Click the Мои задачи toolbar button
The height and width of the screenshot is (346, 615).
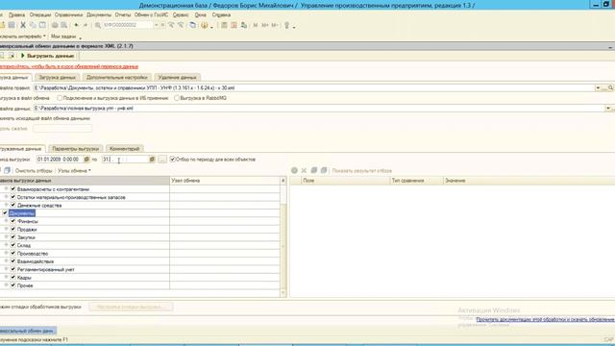coord(63,37)
